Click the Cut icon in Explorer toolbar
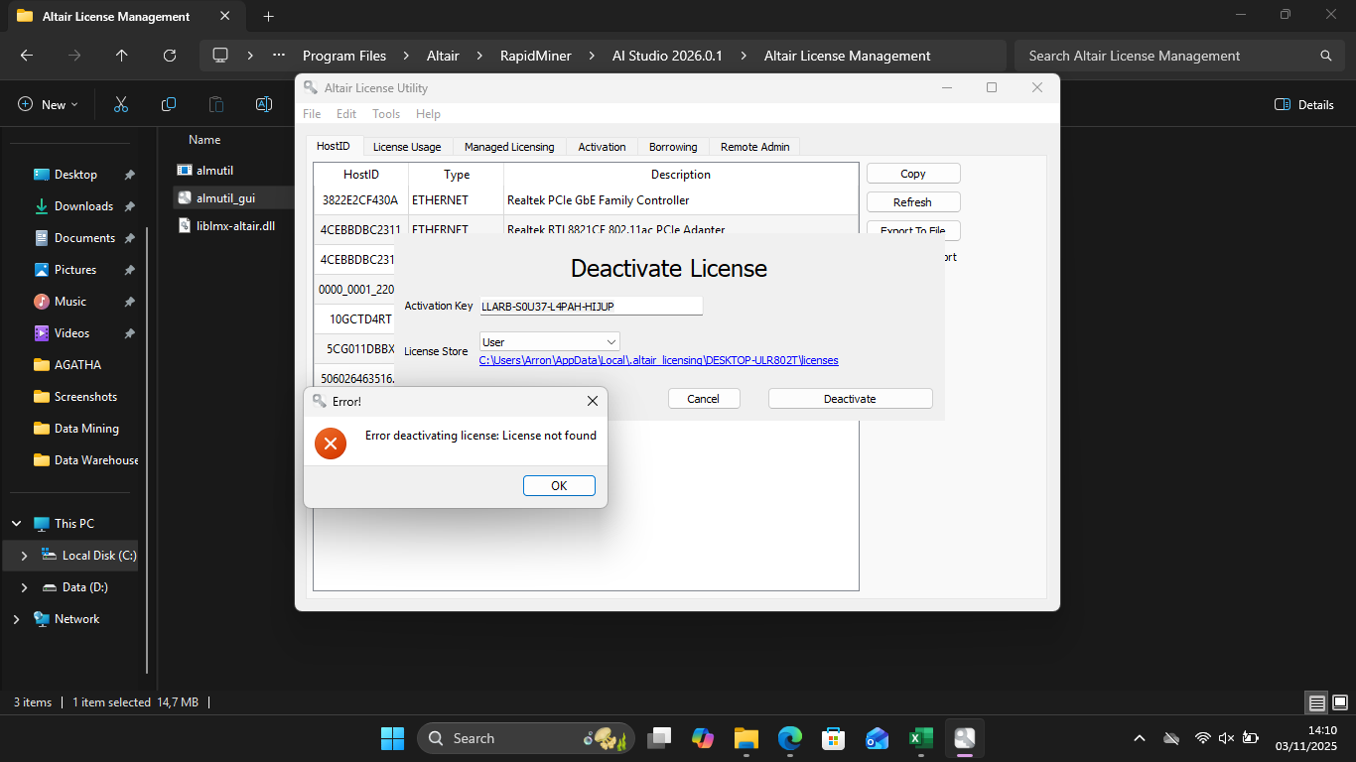The image size is (1356, 762). tap(121, 104)
